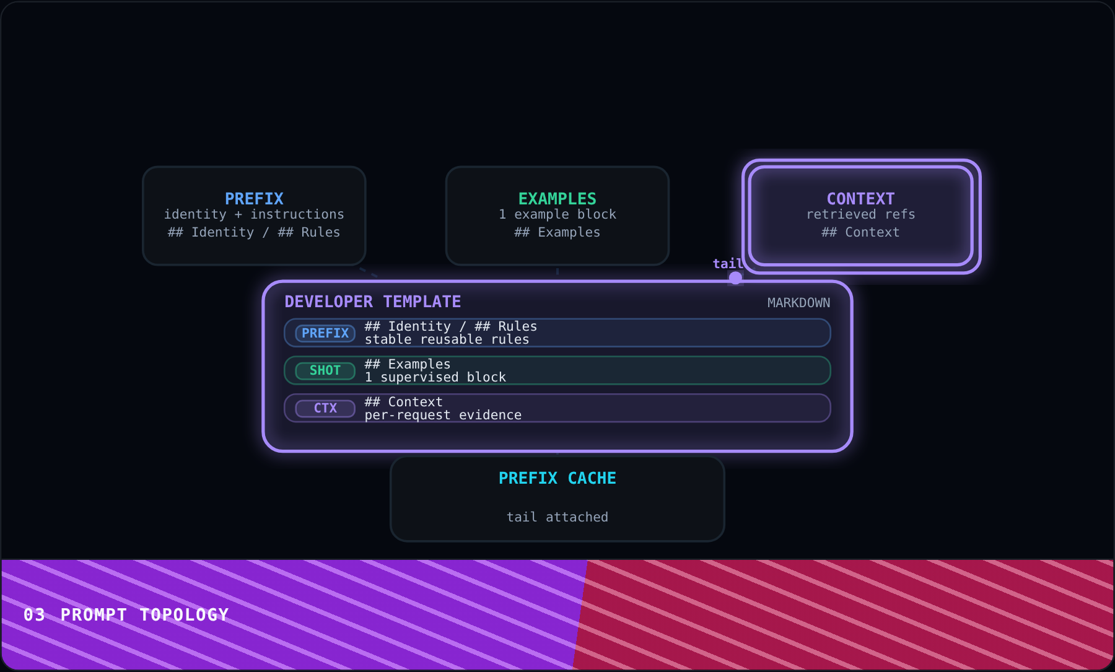This screenshot has width=1115, height=672.
Task: Click '## Context' line in the CONTEXT card
Action: pyautogui.click(x=861, y=232)
